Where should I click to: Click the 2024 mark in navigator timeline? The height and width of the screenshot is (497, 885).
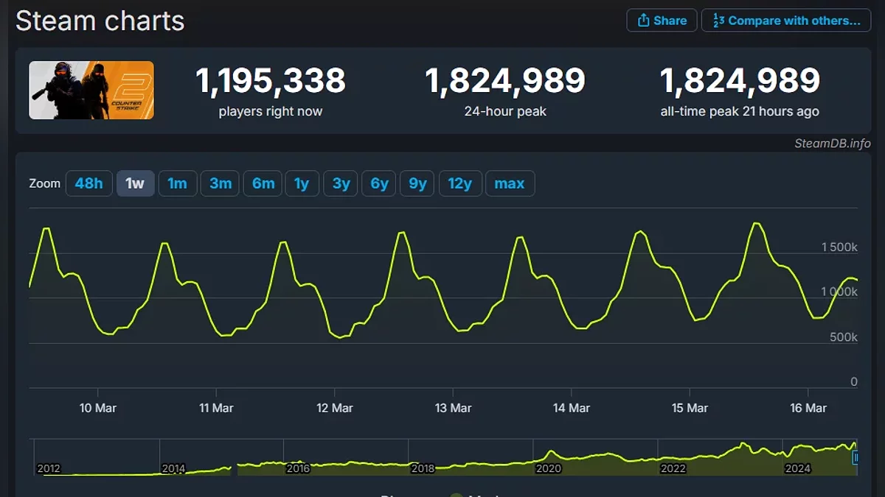pos(798,468)
